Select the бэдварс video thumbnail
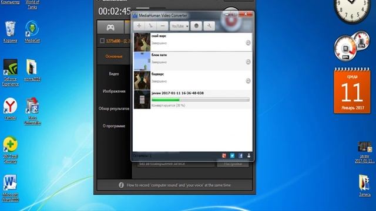 [x=142, y=80]
